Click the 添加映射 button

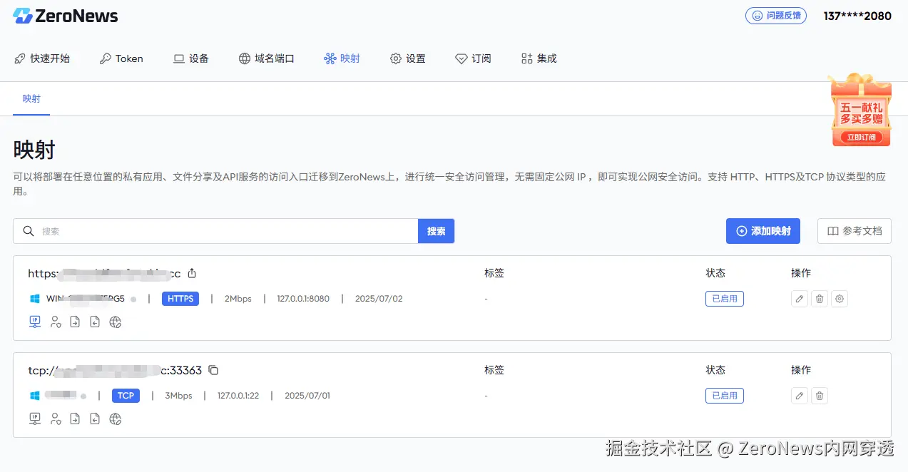pyautogui.click(x=763, y=231)
